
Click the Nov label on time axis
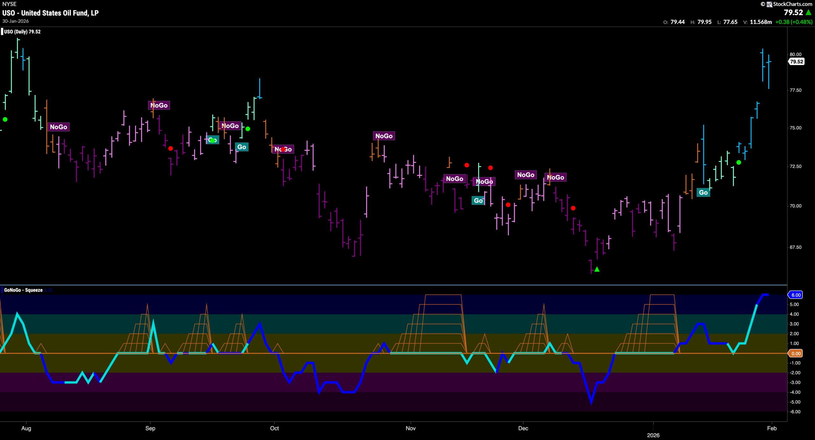tap(411, 428)
